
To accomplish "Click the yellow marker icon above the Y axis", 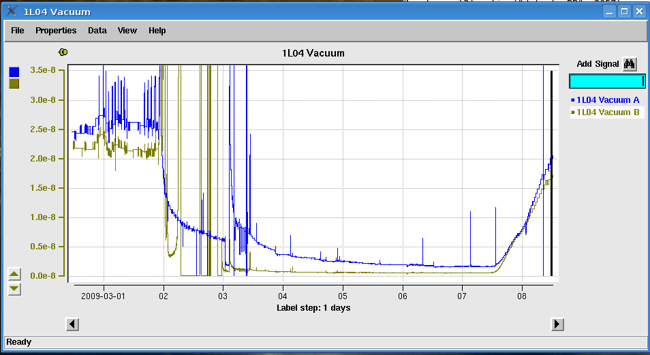I will pos(63,52).
